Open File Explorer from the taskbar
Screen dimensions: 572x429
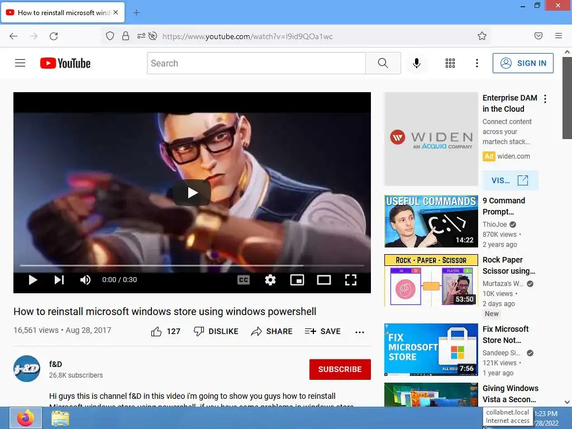(60, 418)
